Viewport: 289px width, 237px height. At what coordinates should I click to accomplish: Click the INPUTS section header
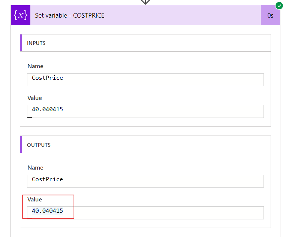145,43
